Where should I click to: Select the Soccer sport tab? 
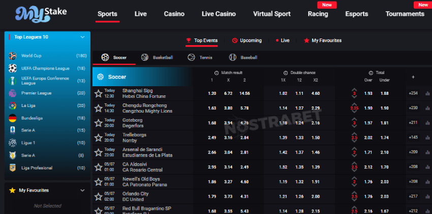[114, 57]
